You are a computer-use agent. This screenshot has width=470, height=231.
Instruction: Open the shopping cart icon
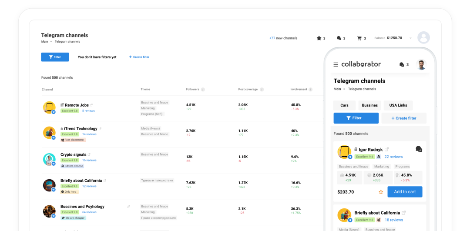click(x=359, y=38)
